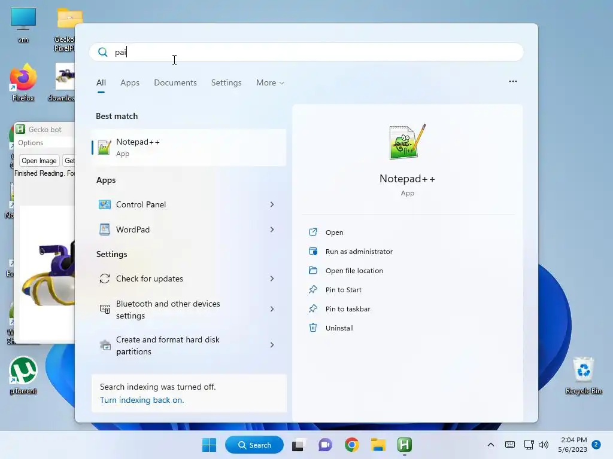Choose Open file location
This screenshot has height=459, width=613.
(x=354, y=271)
